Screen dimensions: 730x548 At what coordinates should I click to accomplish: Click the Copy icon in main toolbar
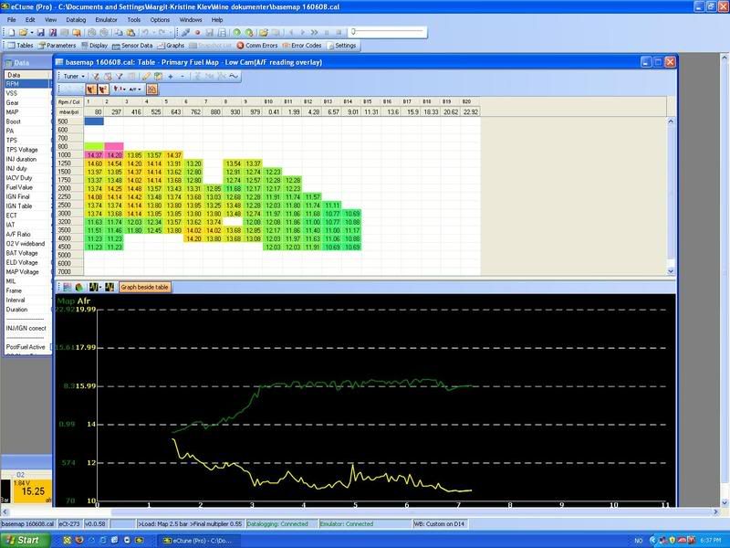point(120,33)
